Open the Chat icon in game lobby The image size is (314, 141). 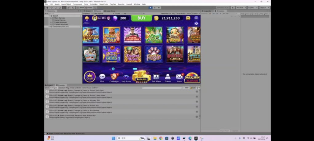pos(102,77)
